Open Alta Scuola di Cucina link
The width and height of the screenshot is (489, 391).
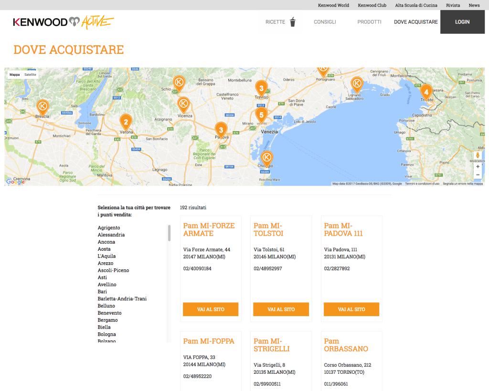tap(416, 5)
